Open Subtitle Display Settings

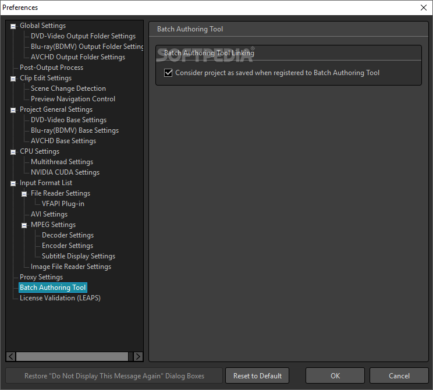point(79,257)
